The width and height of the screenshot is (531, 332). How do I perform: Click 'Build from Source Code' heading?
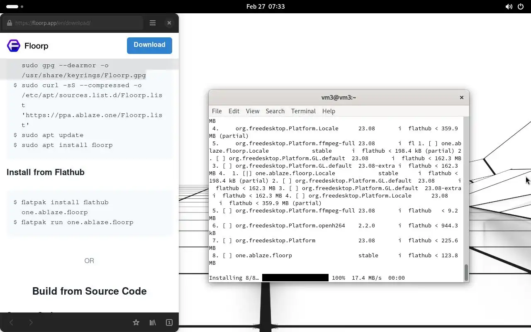tap(89, 291)
